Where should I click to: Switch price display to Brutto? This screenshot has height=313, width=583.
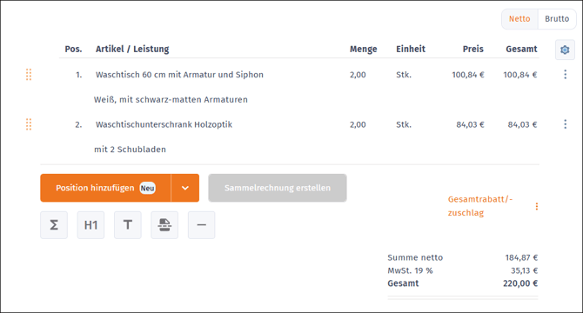pos(557,19)
